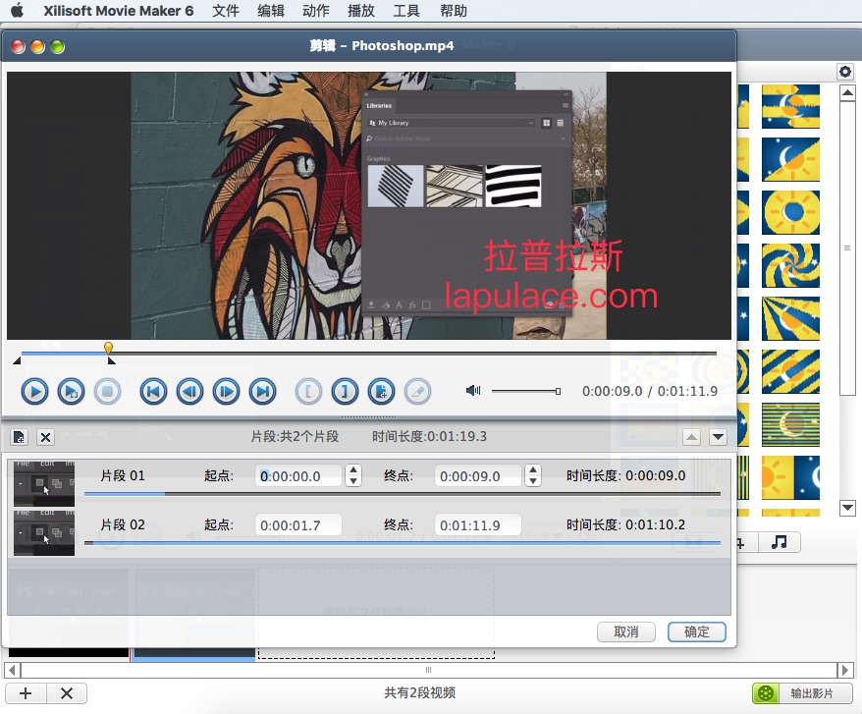This screenshot has width=862, height=714.
Task: Play the clip preview
Action: [34, 392]
